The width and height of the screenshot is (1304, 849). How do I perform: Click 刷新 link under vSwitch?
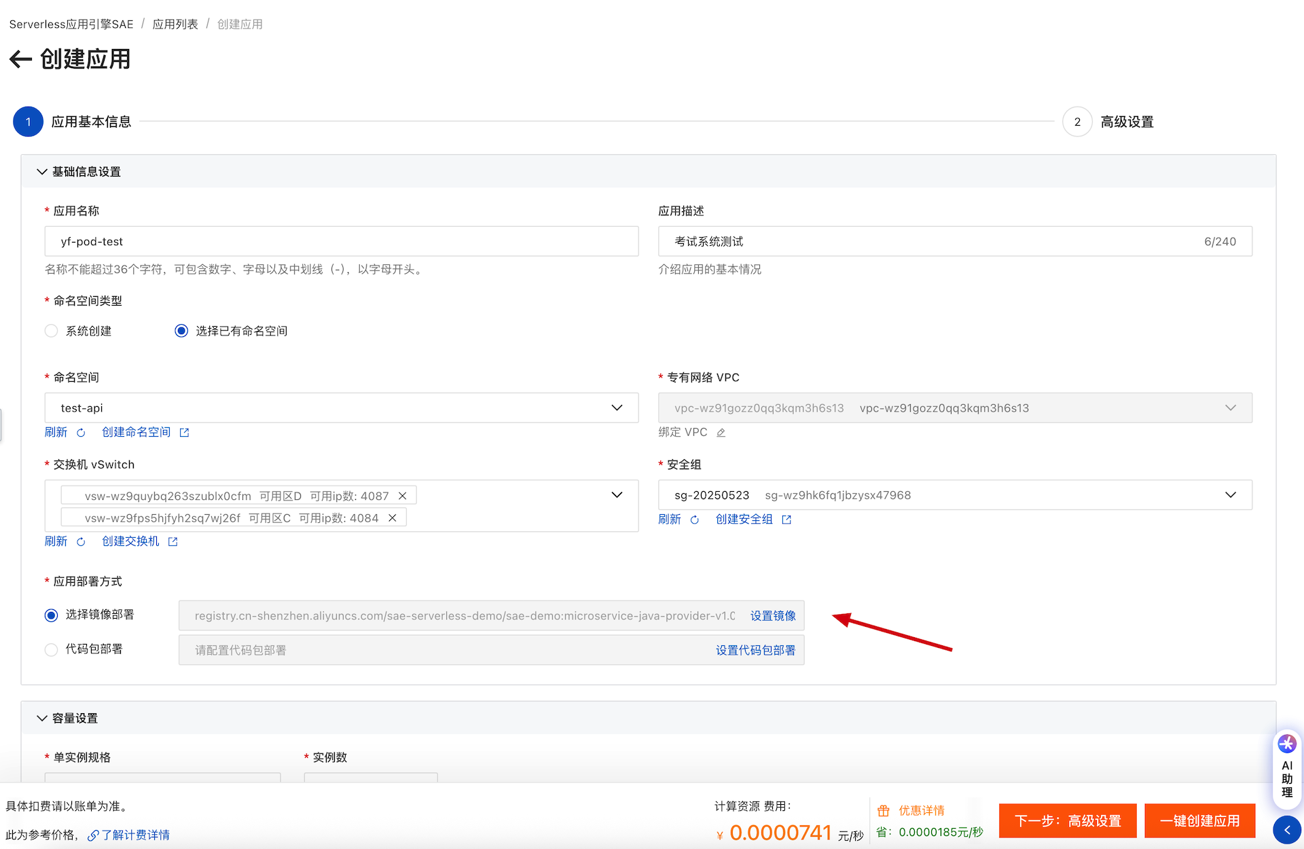tap(56, 541)
